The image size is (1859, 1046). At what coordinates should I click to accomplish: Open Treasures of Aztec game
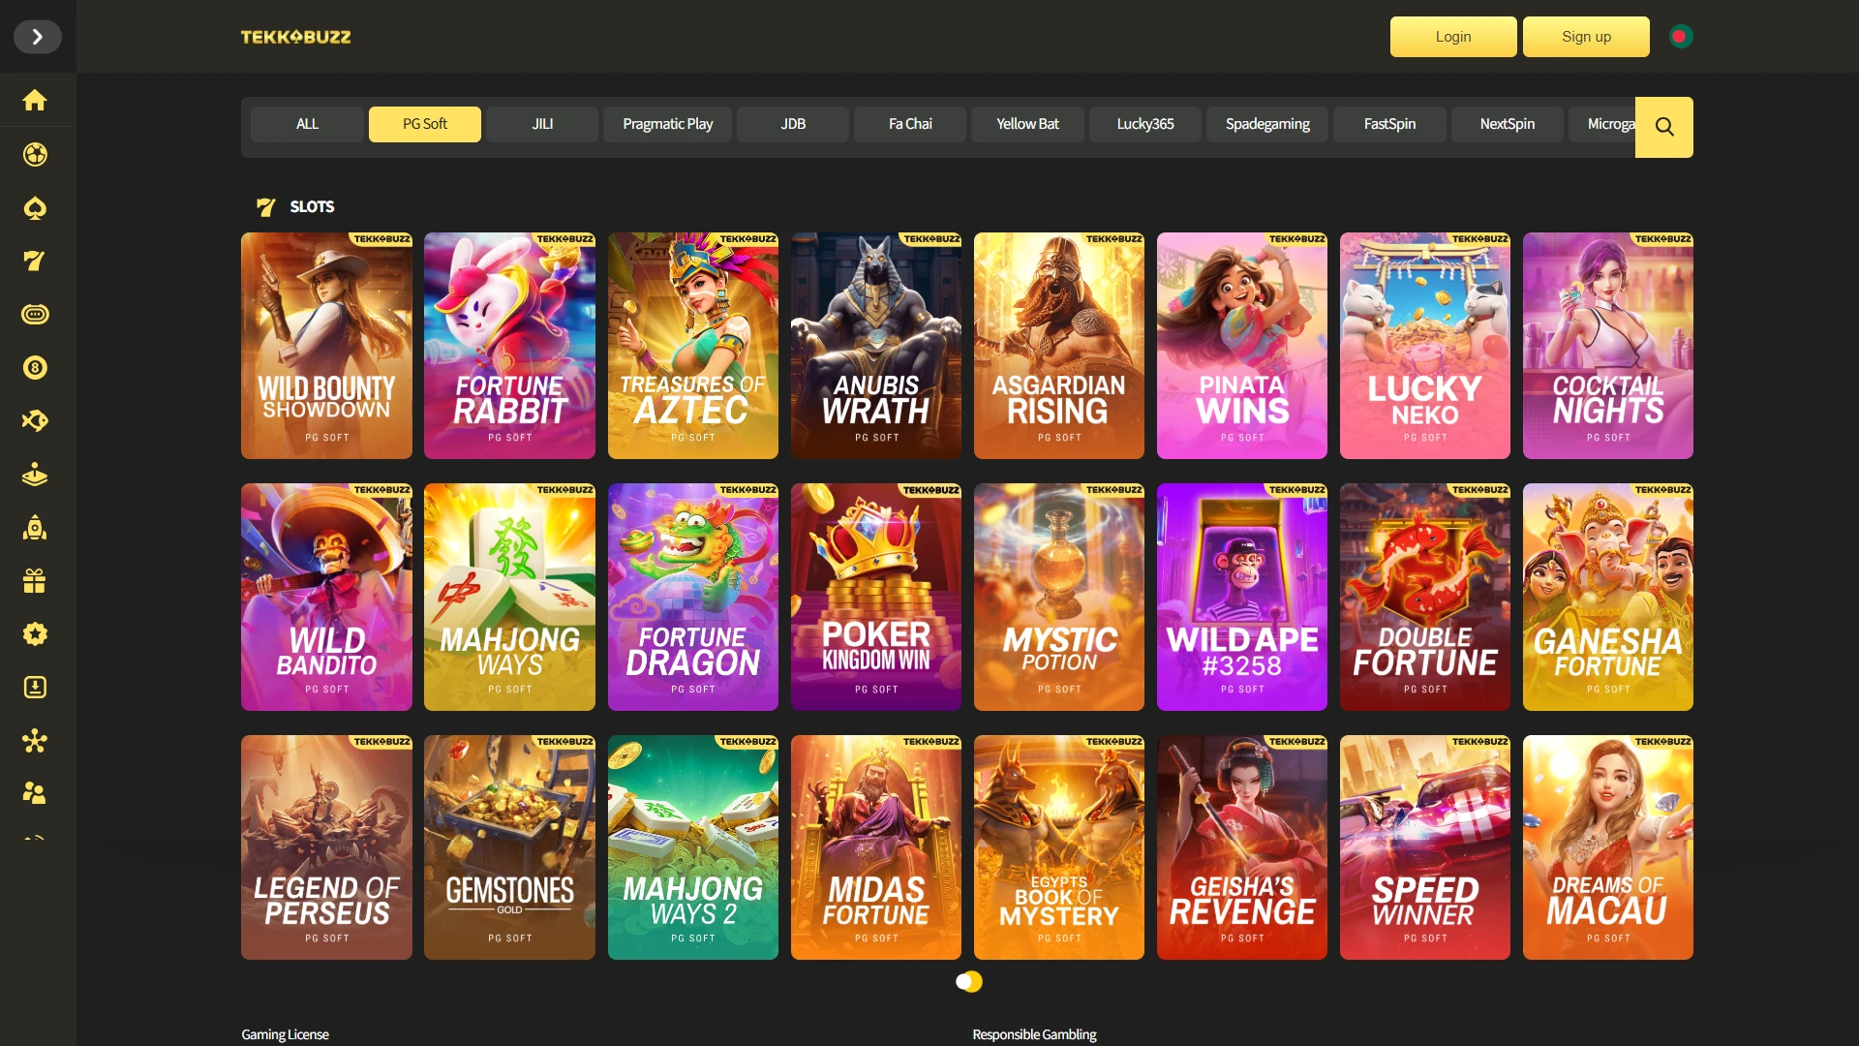point(693,346)
